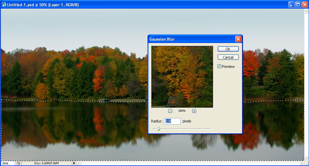This screenshot has width=309, height=166.
Task: Click the small icon beside the zoom field
Action: 18,163
